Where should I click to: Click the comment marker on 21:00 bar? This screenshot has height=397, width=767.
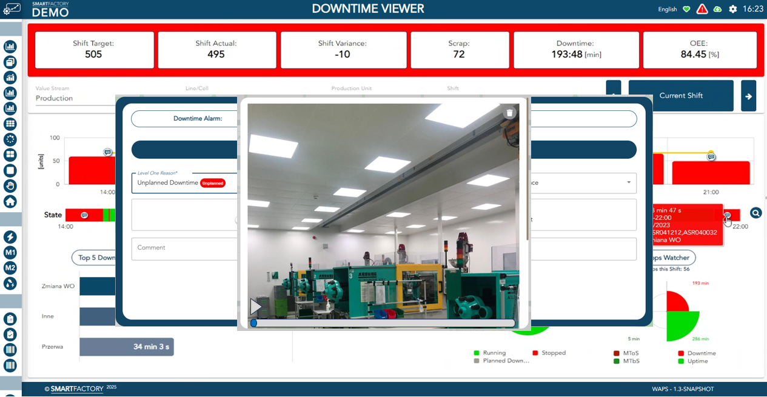(x=711, y=157)
